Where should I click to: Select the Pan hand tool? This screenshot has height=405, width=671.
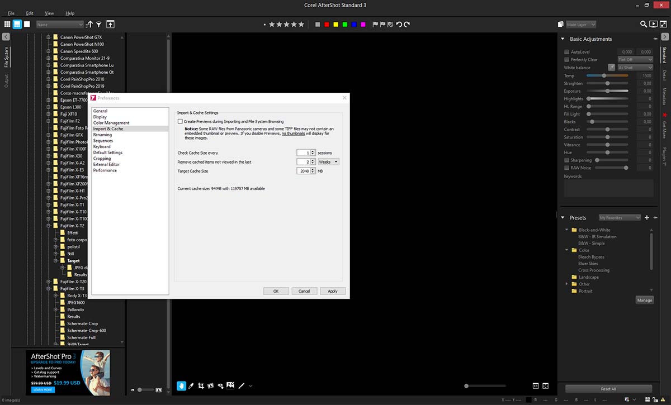[182, 385]
